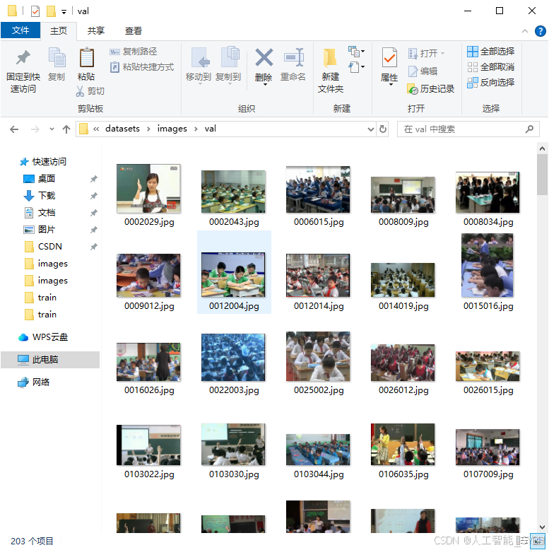549x550 pixels.
Task: Click the Copy to icon
Action: [230, 57]
